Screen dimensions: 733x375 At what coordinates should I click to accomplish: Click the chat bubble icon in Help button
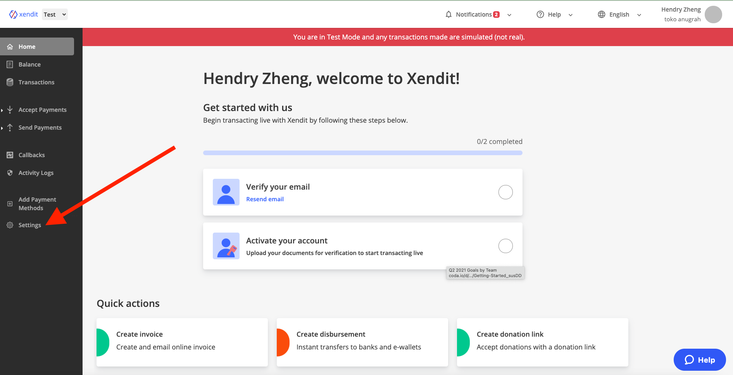[689, 360]
